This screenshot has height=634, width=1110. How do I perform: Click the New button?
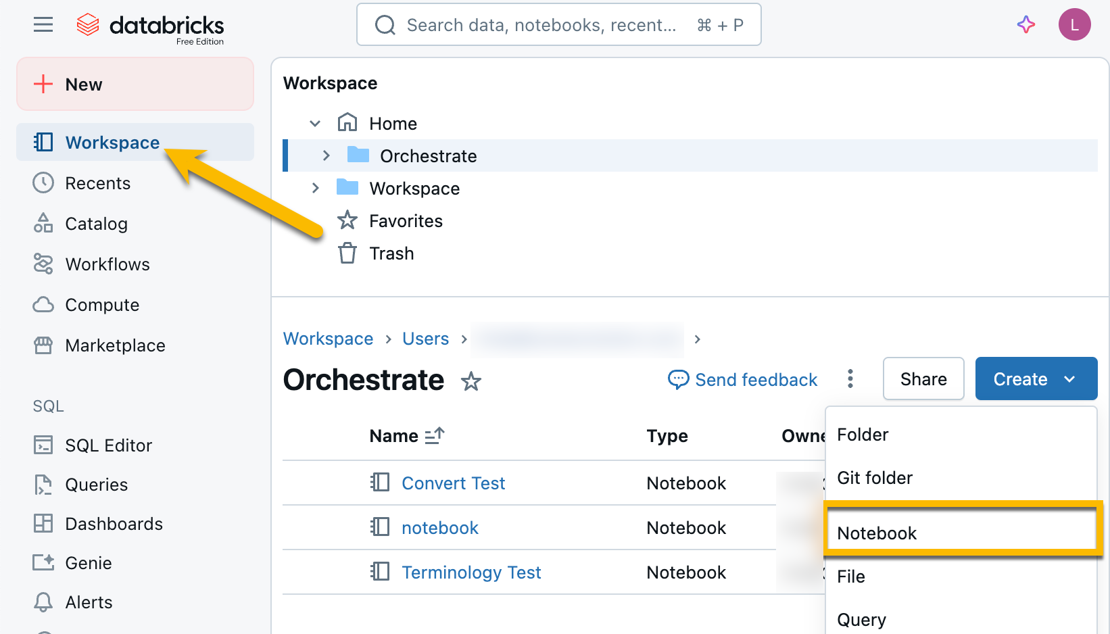[x=135, y=84]
